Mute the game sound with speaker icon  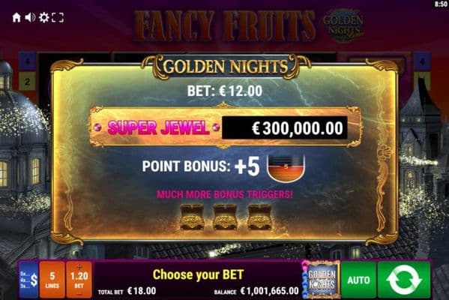click(x=30, y=18)
